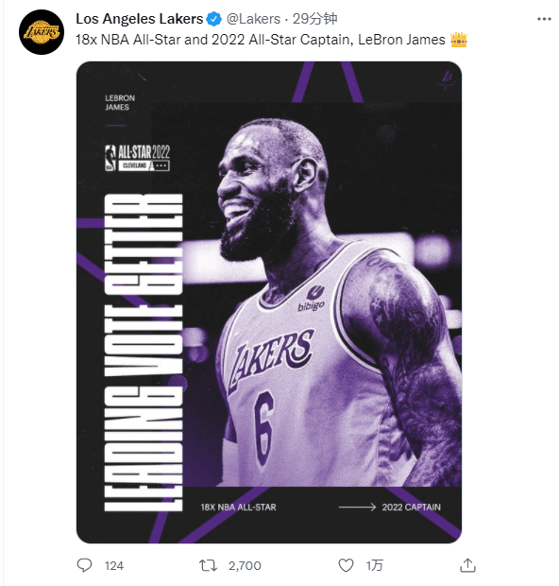Click the crown emoji in tweet
Image resolution: width=559 pixels, height=586 pixels.
pos(459,40)
